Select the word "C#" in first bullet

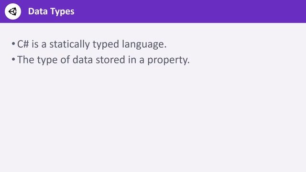pos(23,44)
